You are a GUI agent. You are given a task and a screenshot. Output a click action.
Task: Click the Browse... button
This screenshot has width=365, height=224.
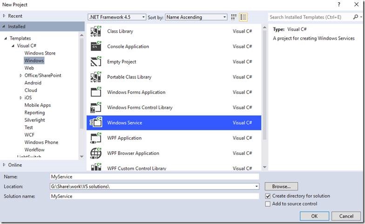pos(281,187)
